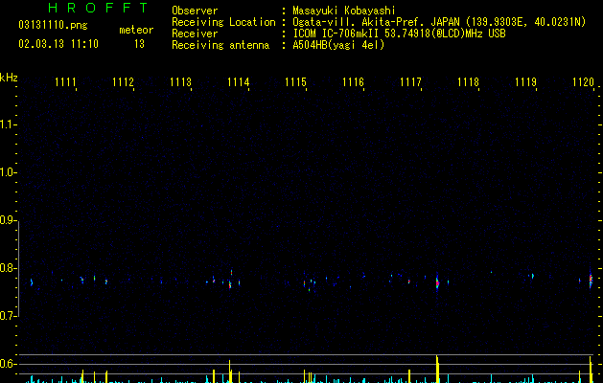
Task: Click the A504HB(yagi 4el) antenna text
Action: point(338,45)
